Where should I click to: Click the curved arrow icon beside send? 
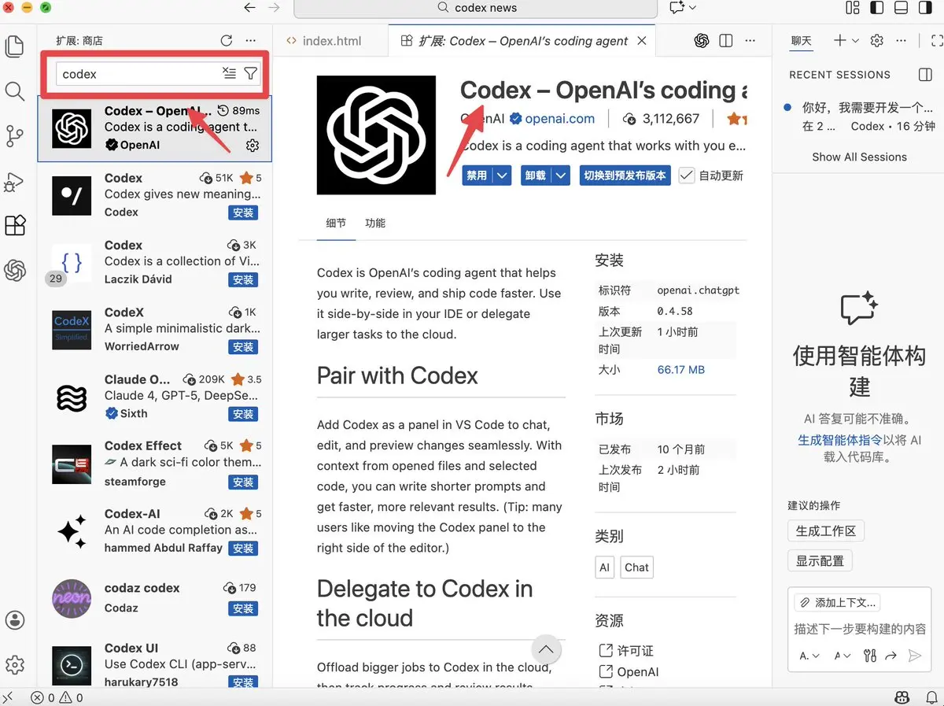click(x=891, y=656)
